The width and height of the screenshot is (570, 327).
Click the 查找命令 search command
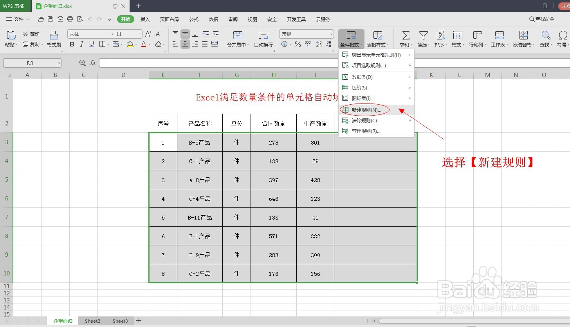pyautogui.click(x=542, y=19)
